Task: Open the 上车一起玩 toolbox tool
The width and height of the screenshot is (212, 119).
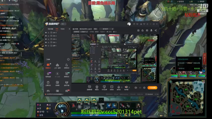Action: (57, 66)
